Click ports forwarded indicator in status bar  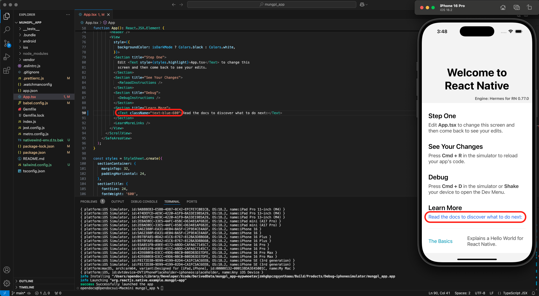coord(58,293)
